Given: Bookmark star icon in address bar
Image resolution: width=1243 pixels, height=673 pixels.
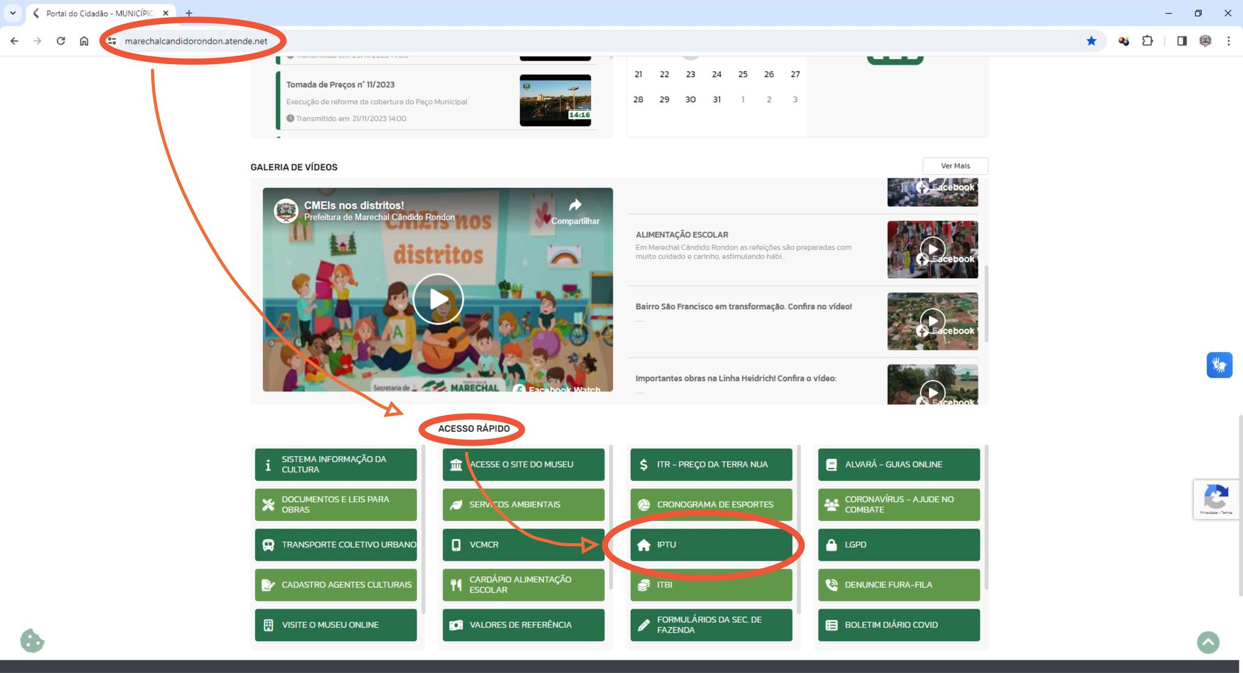Looking at the screenshot, I should point(1091,41).
